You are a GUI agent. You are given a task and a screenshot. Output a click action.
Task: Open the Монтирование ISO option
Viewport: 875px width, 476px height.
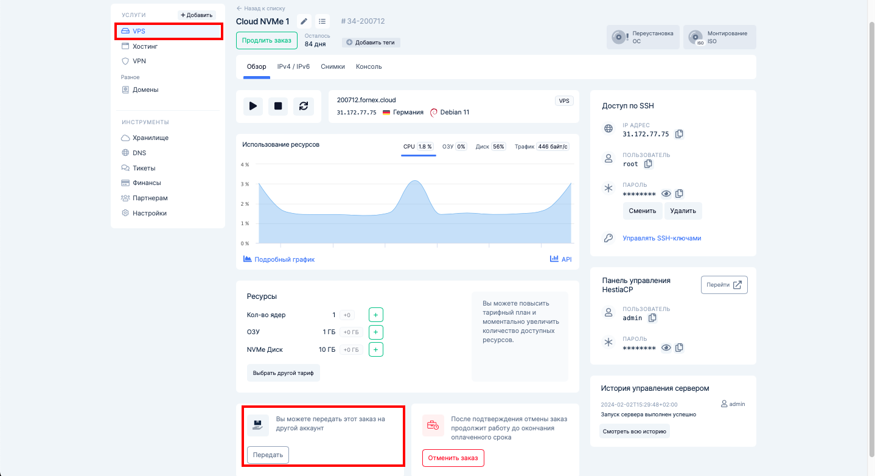(x=720, y=37)
